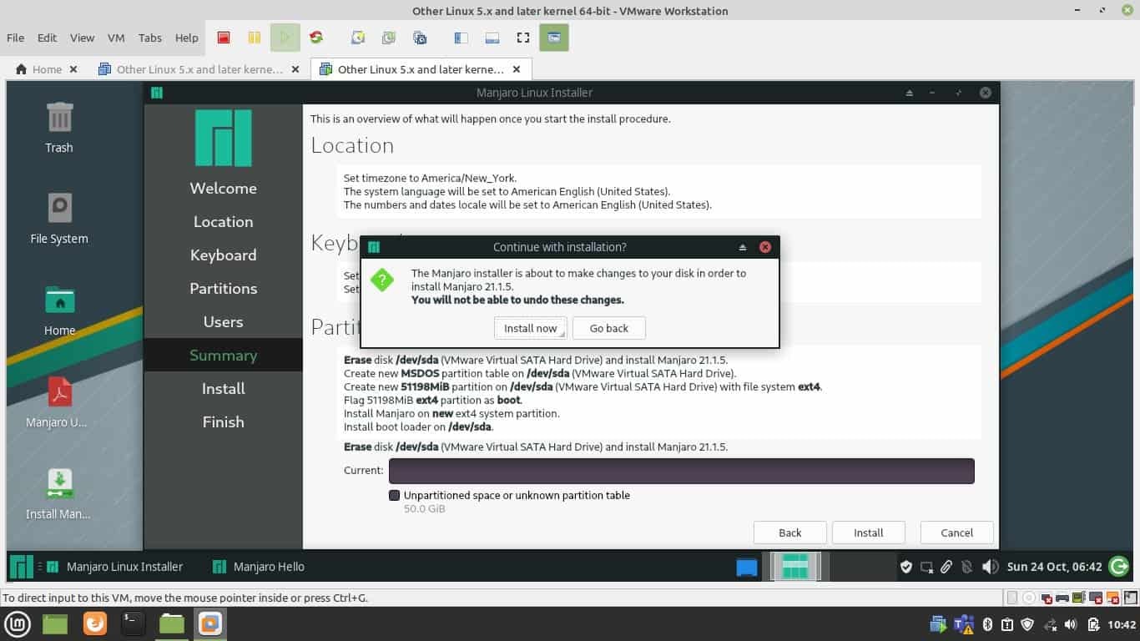The image size is (1140, 641).
Task: Open the Manjaro menu in guest panel
Action: (x=21, y=567)
